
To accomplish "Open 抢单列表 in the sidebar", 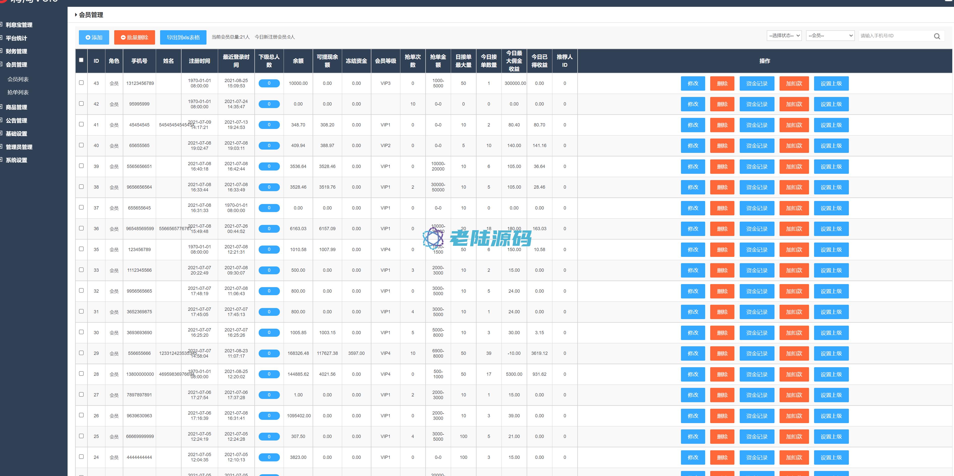I will point(18,92).
